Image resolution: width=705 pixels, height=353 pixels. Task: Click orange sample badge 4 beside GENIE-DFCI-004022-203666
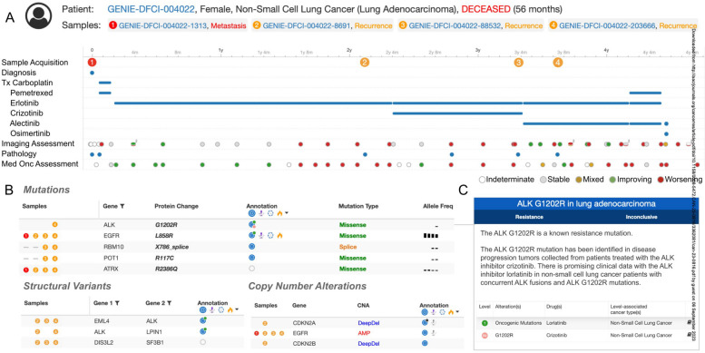click(553, 25)
